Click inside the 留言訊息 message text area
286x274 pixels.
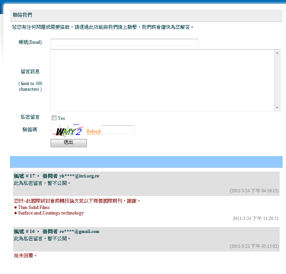(x=163, y=80)
